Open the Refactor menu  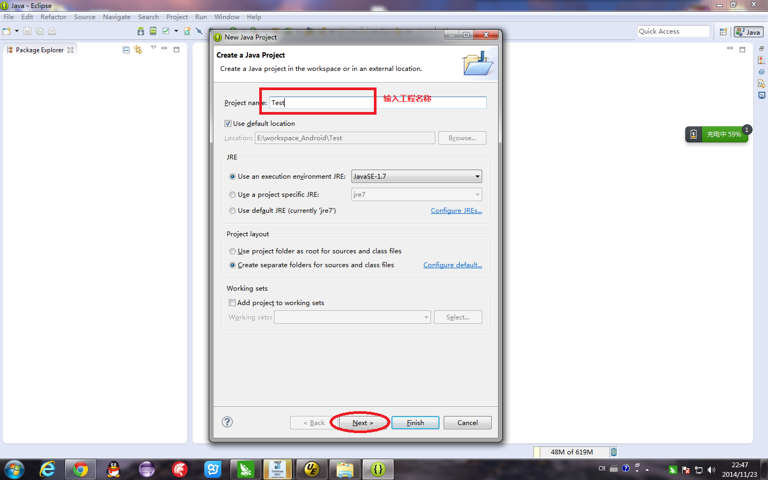53,17
